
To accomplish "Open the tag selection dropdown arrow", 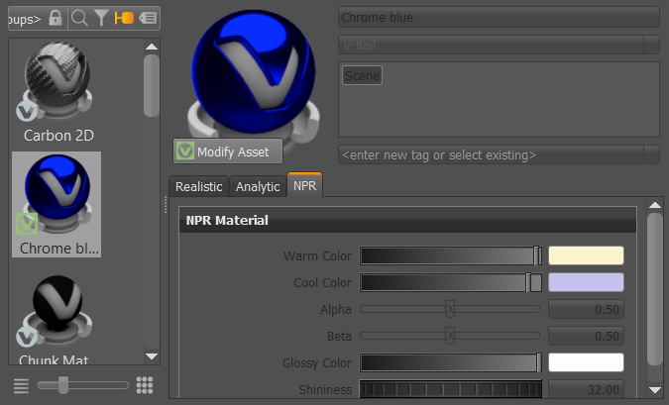I will coord(651,154).
